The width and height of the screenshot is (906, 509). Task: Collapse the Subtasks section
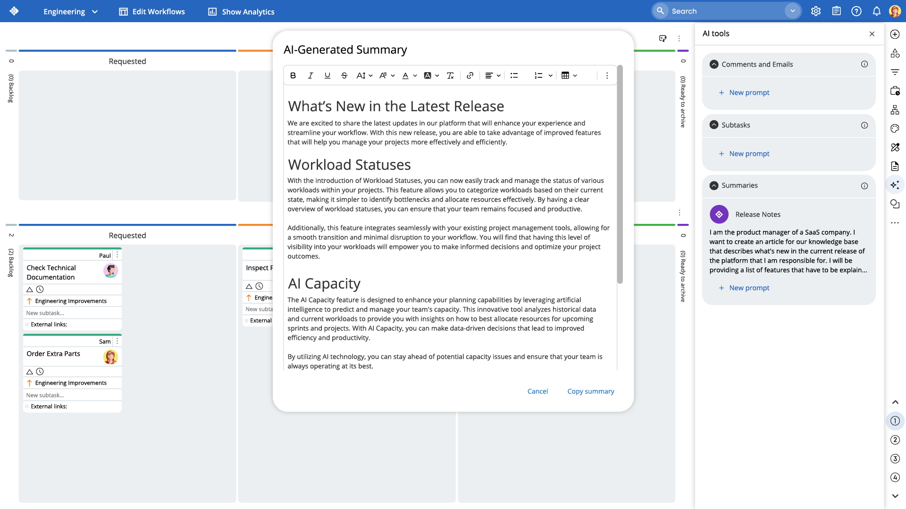714,125
